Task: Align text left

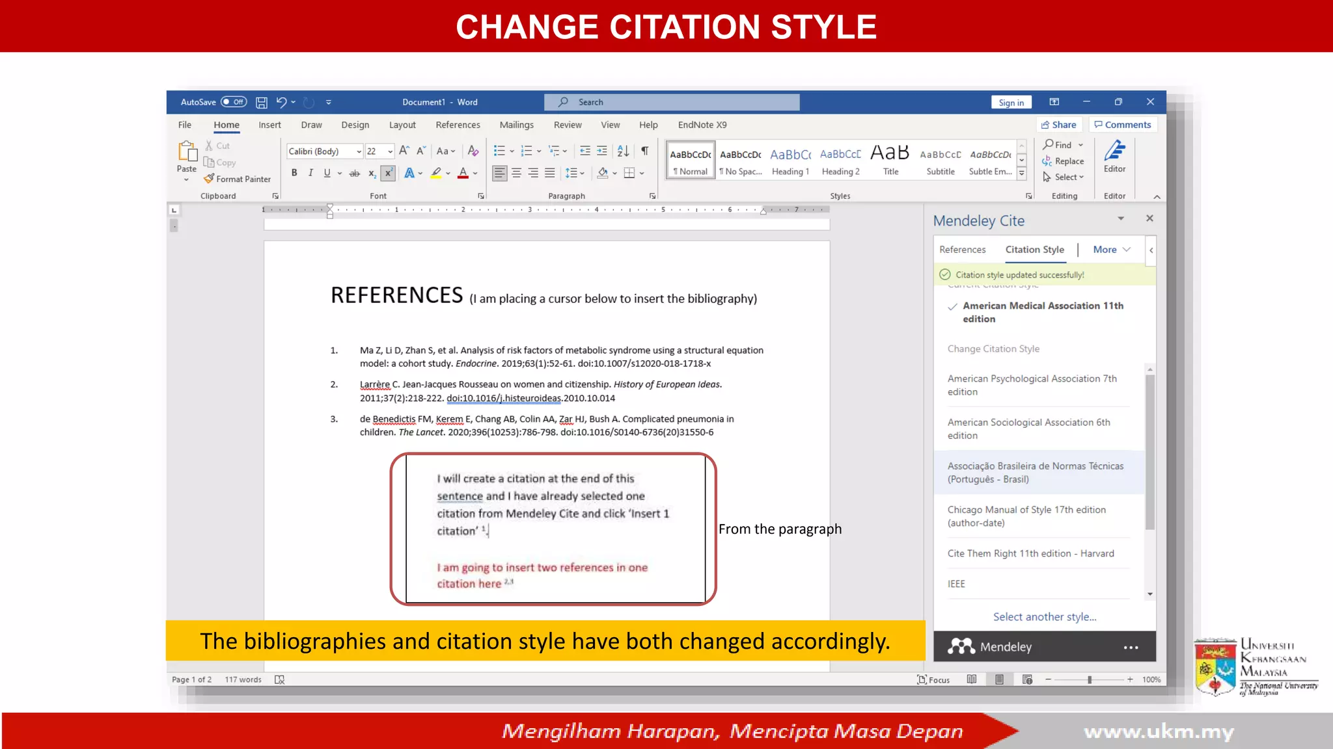Action: click(x=500, y=173)
